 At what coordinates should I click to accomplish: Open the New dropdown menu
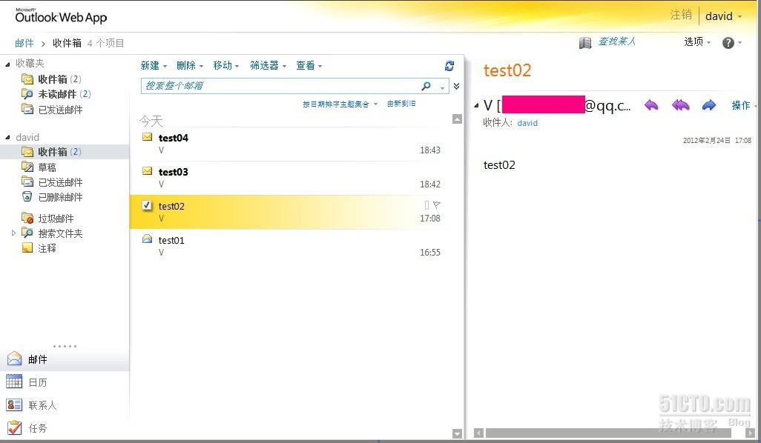click(154, 65)
